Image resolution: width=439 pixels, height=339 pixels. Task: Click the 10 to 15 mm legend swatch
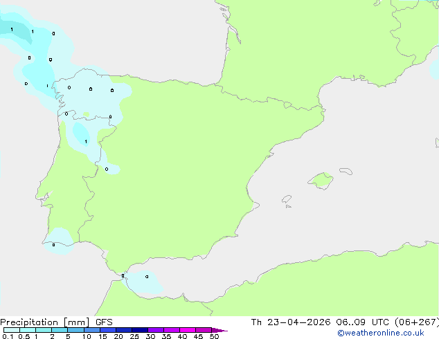coord(91,330)
